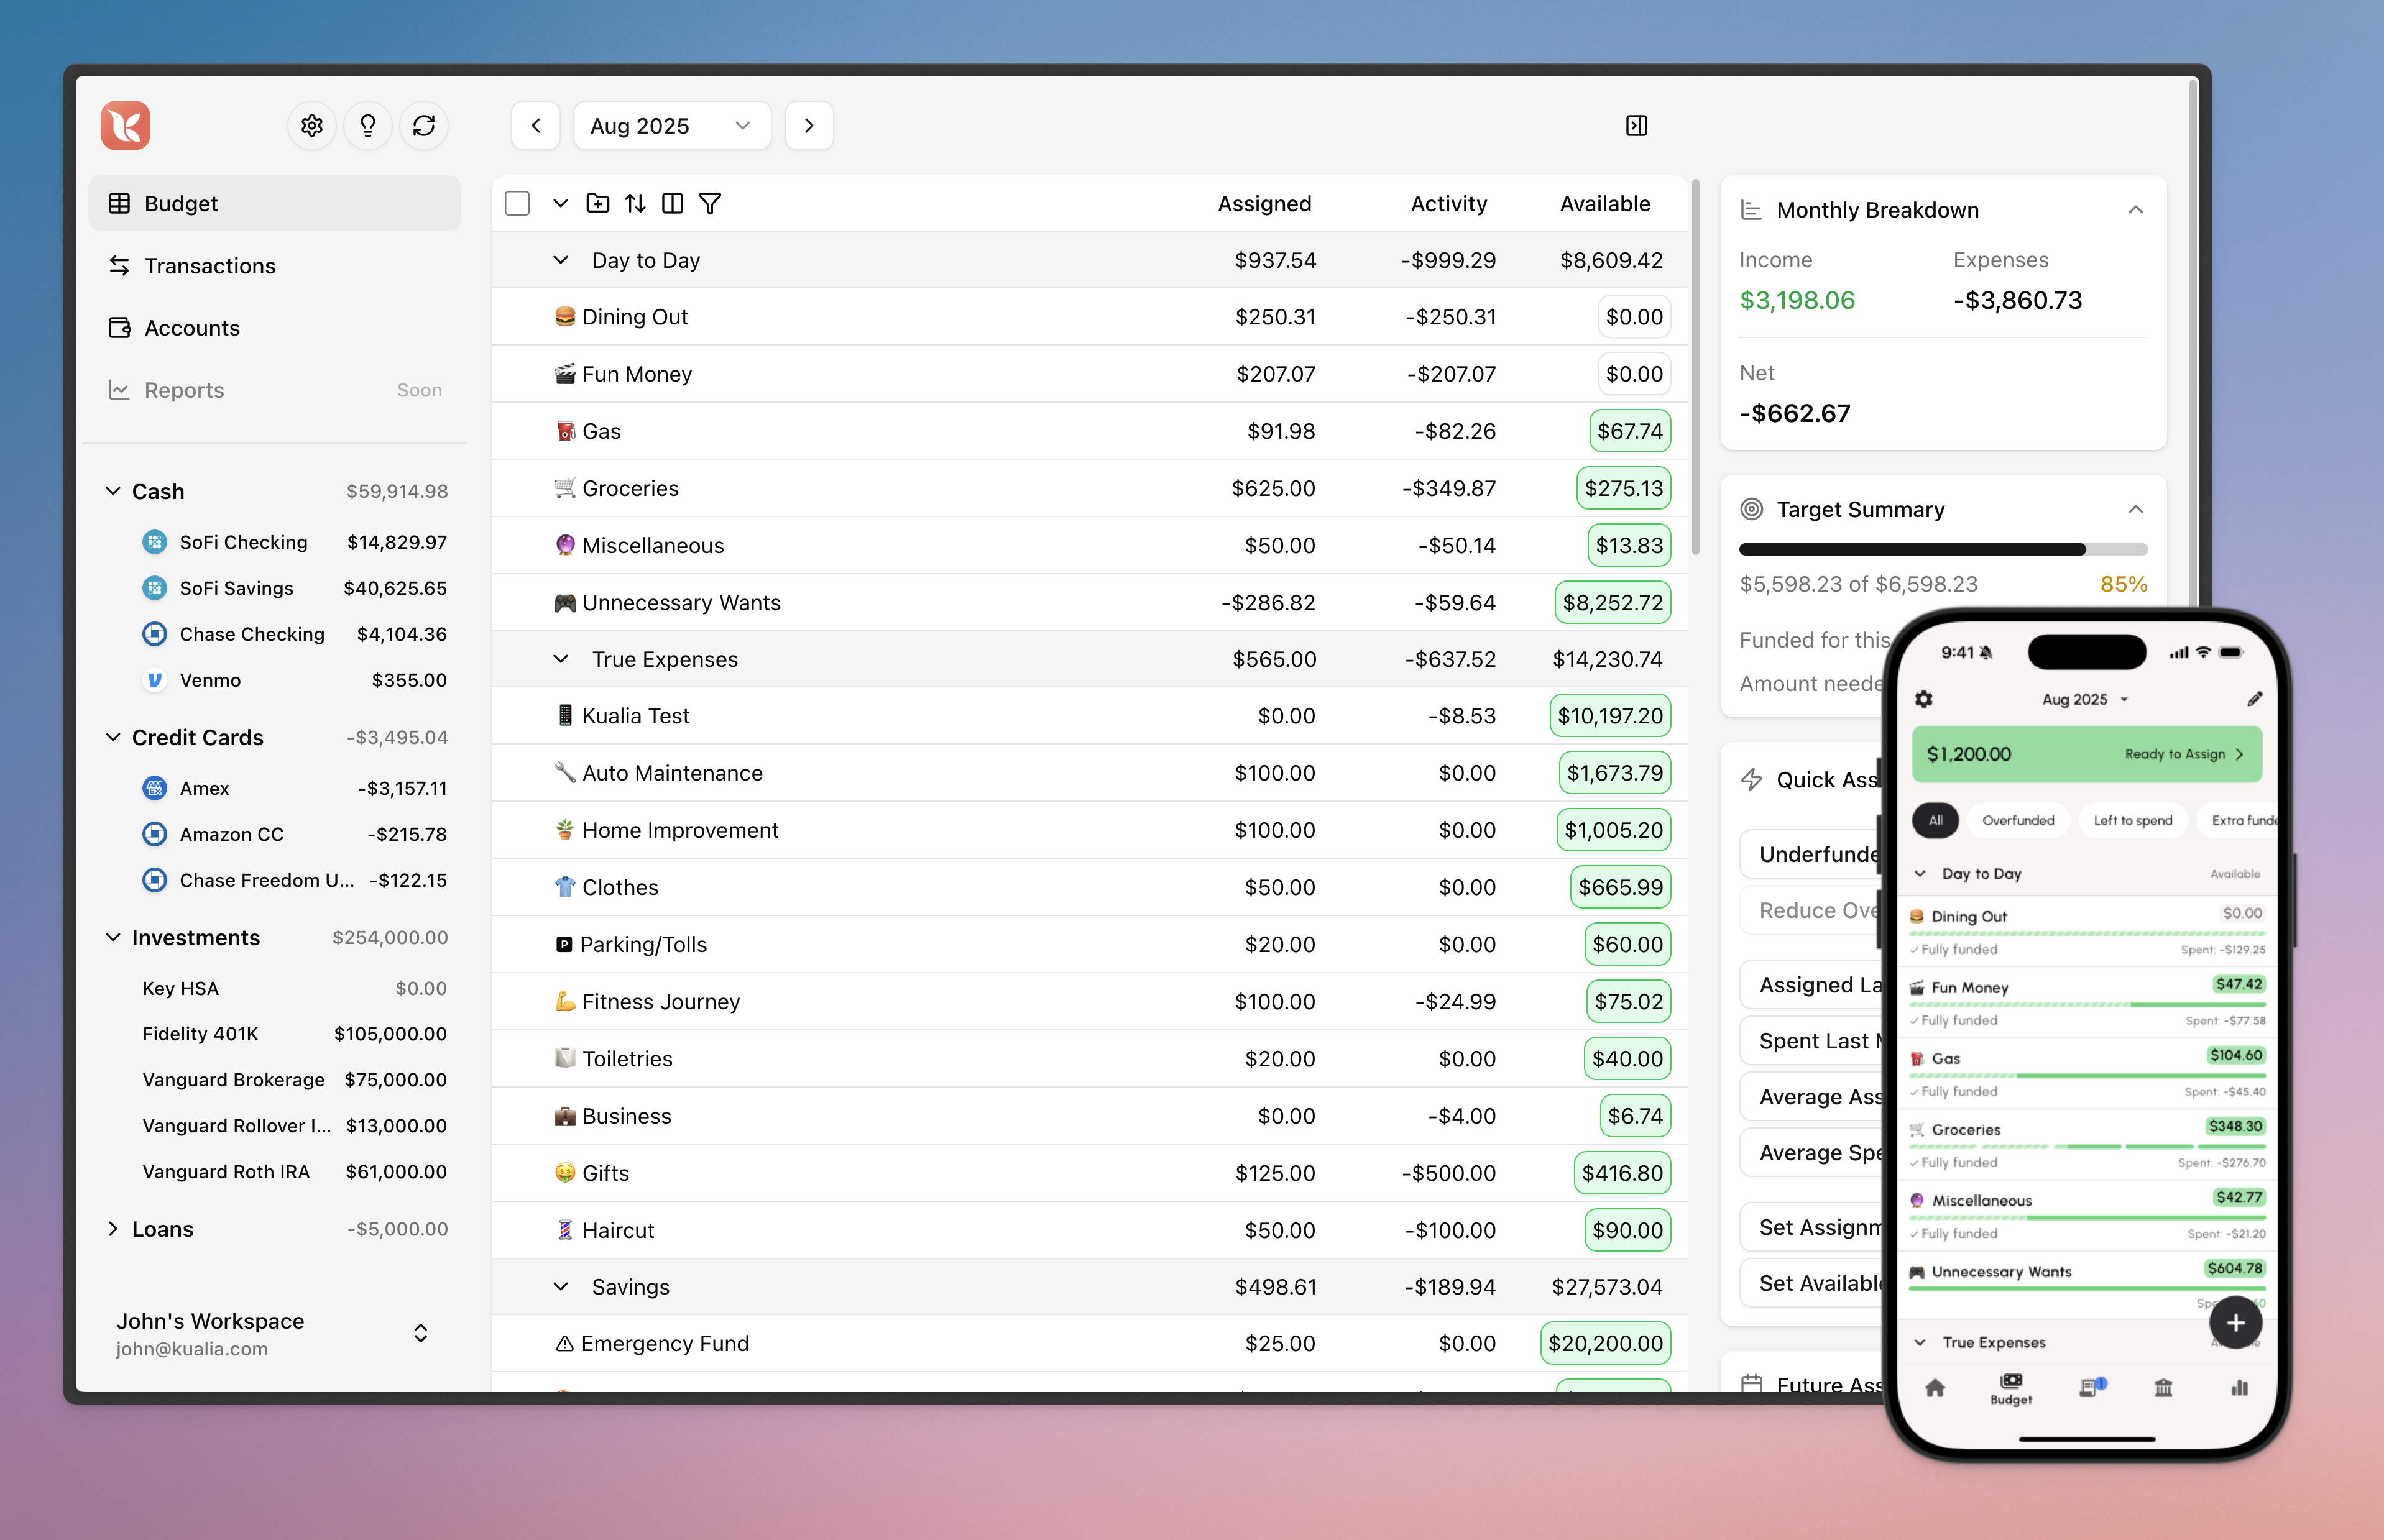2384x1540 pixels.
Task: Click the columns layout icon in budget toolbar
Action: coord(673,204)
